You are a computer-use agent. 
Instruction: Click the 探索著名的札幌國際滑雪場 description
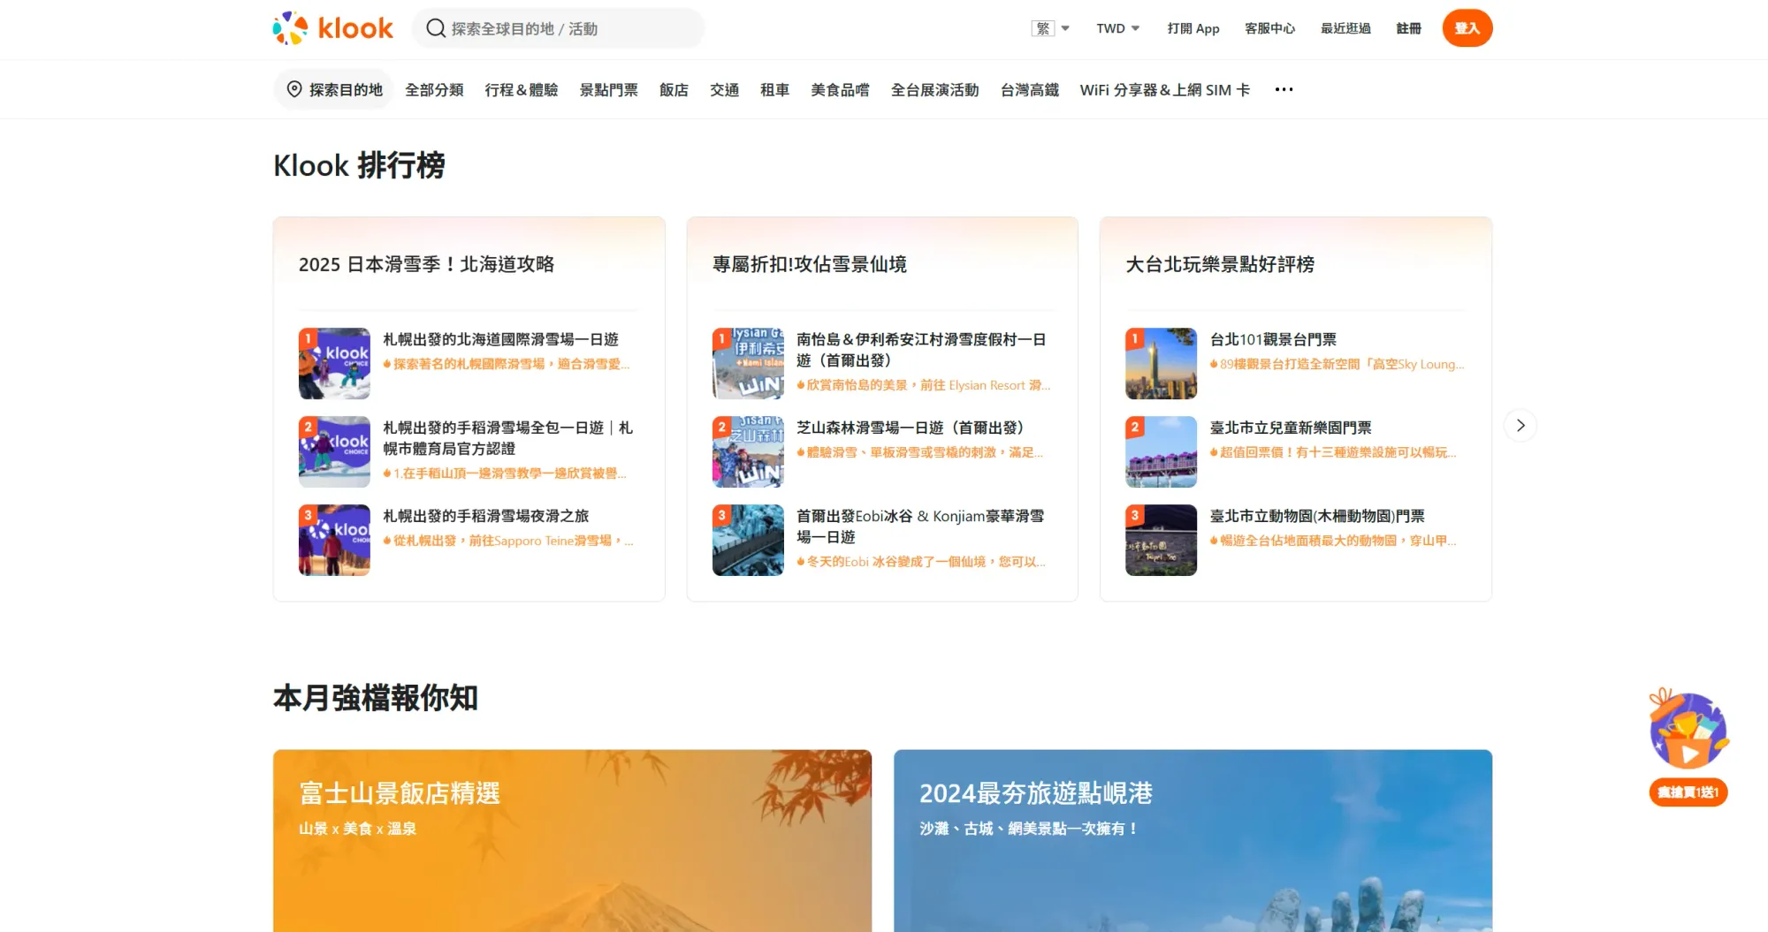click(x=507, y=364)
